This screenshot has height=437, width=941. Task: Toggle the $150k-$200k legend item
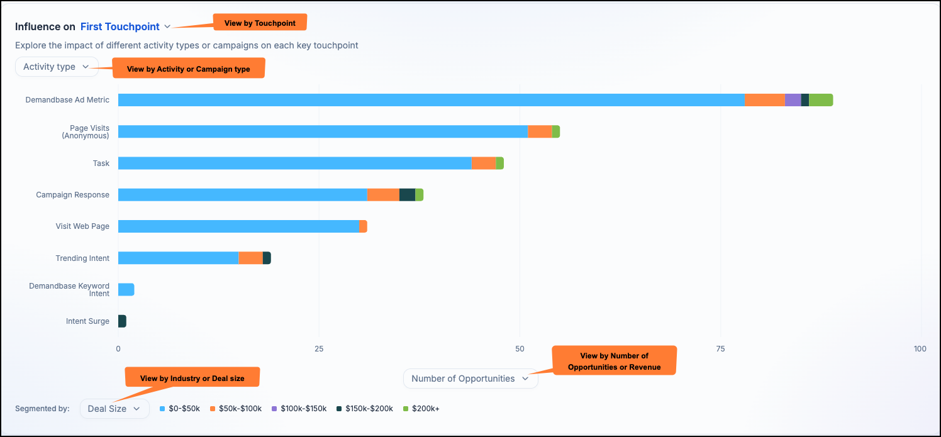coord(365,409)
